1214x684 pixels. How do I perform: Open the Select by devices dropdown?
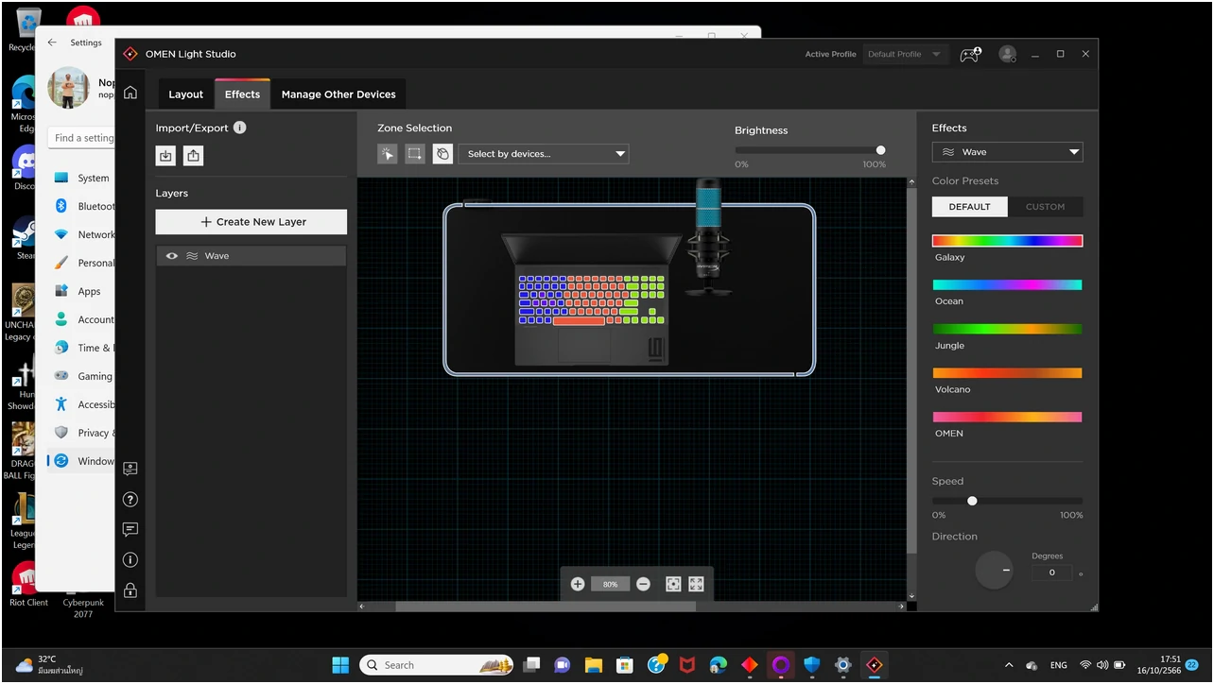point(544,154)
